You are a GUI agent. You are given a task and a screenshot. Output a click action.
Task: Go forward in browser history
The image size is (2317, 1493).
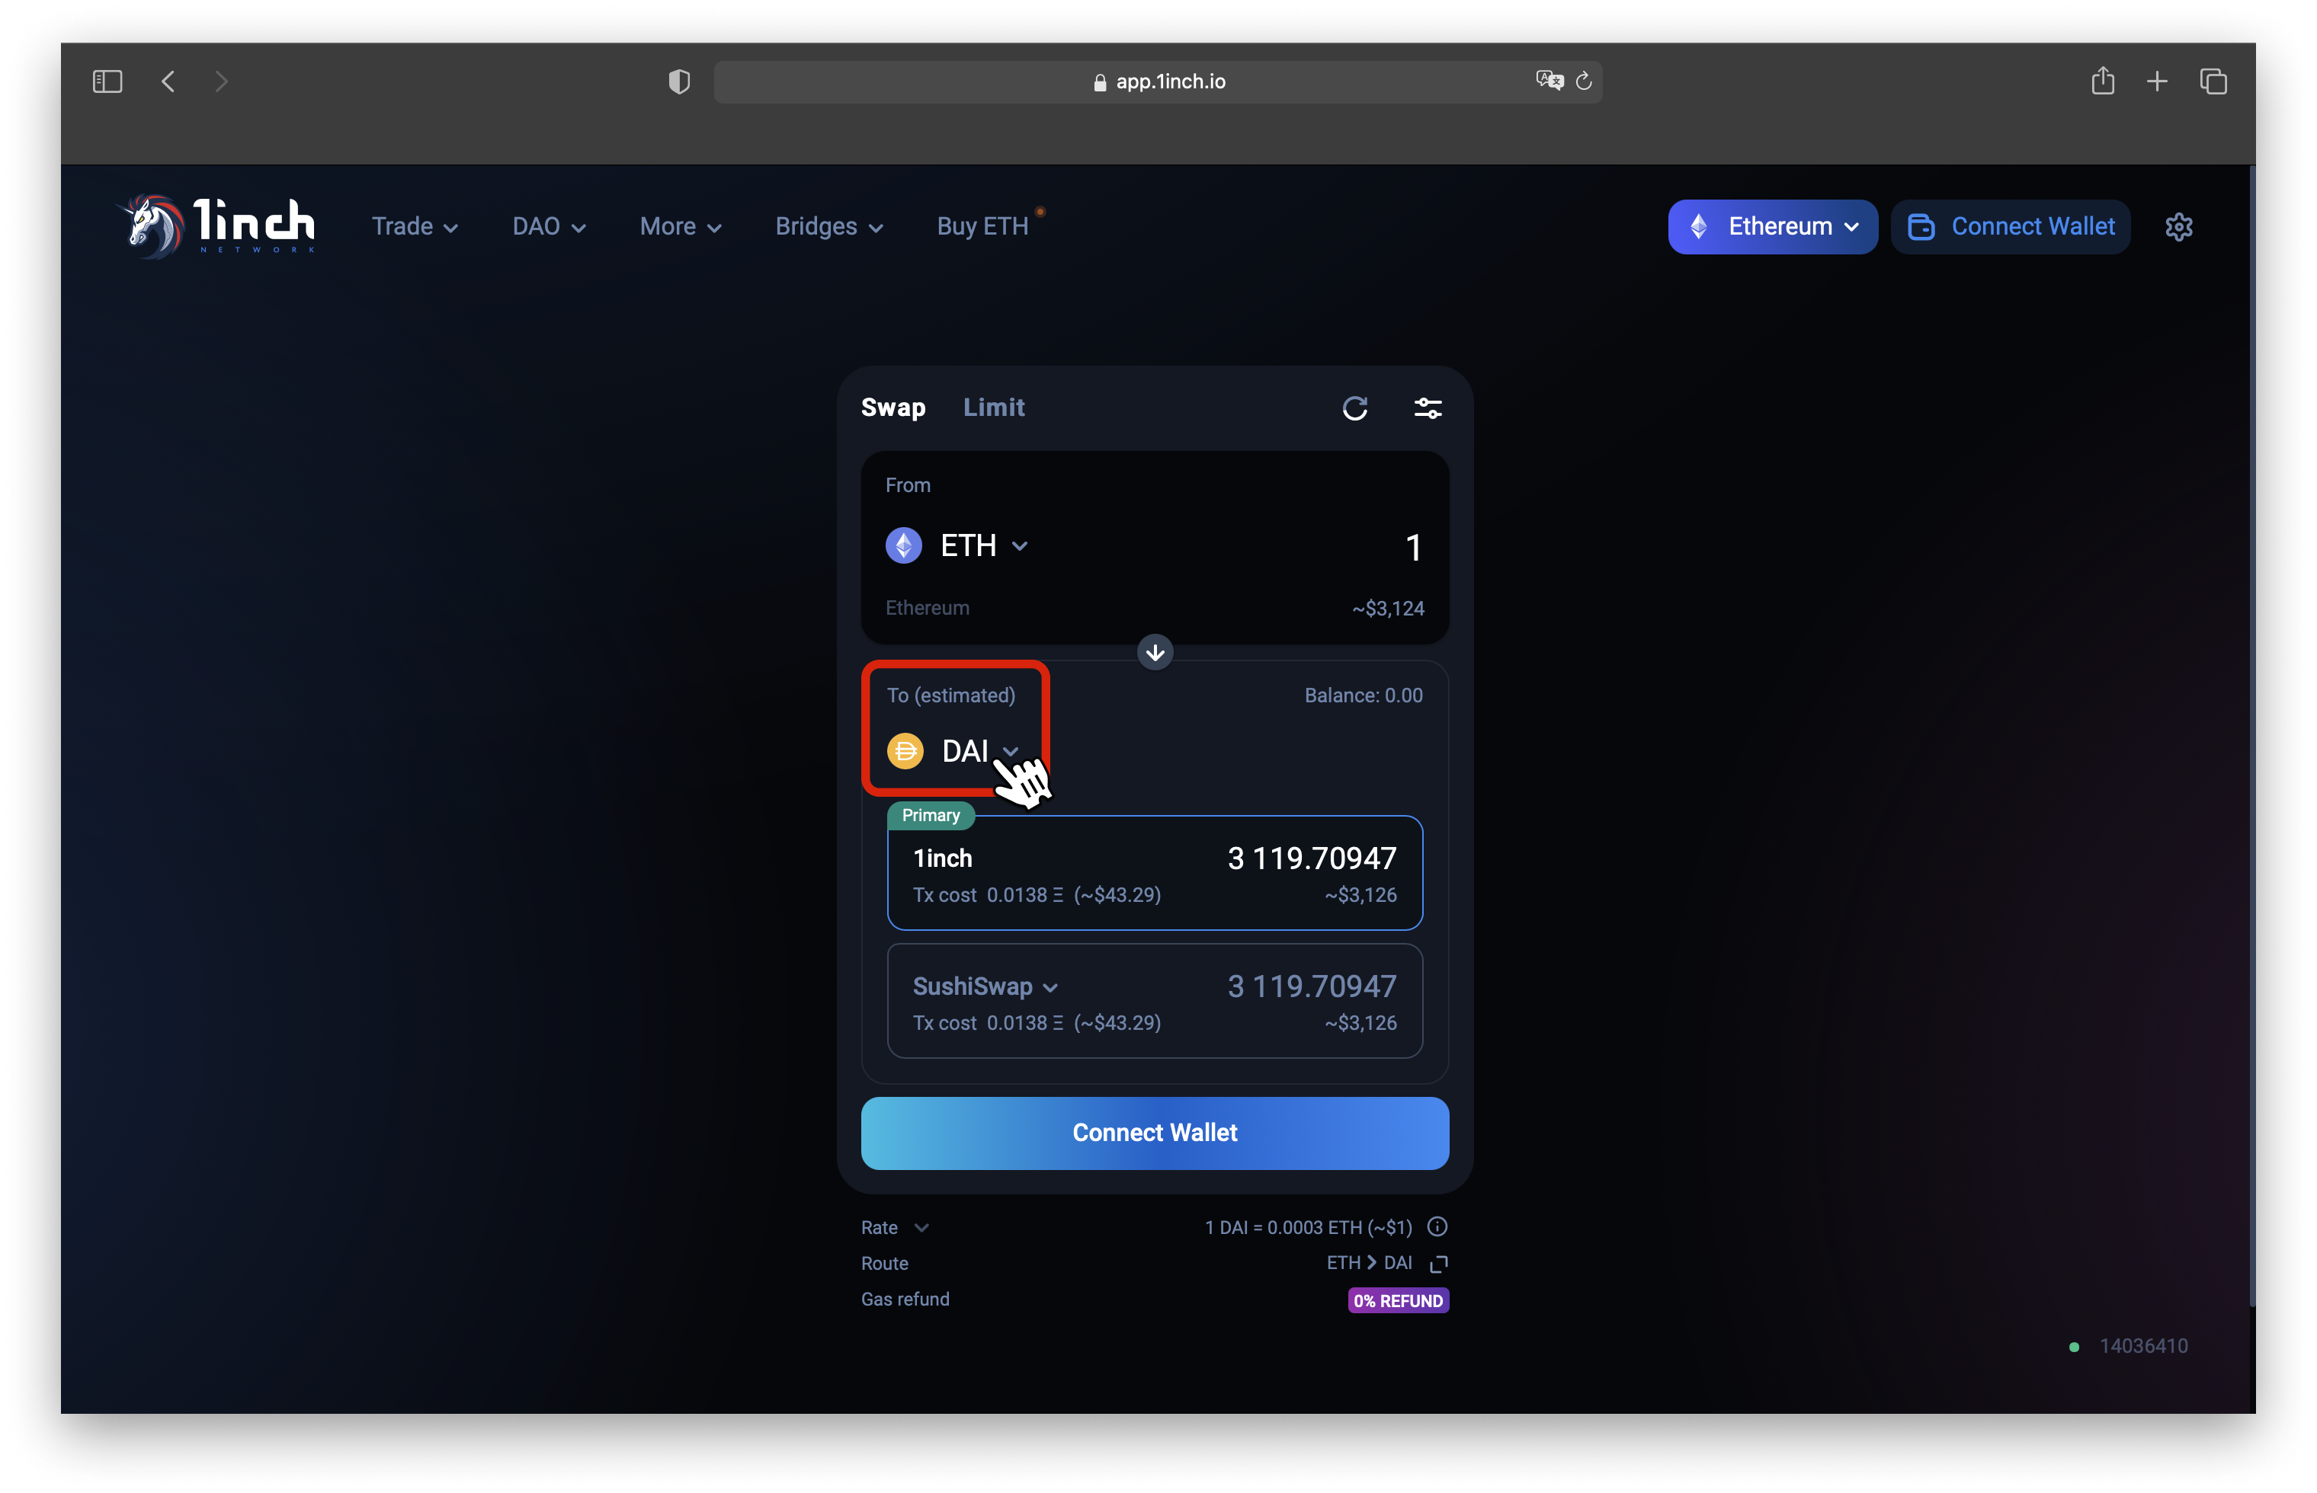221,82
